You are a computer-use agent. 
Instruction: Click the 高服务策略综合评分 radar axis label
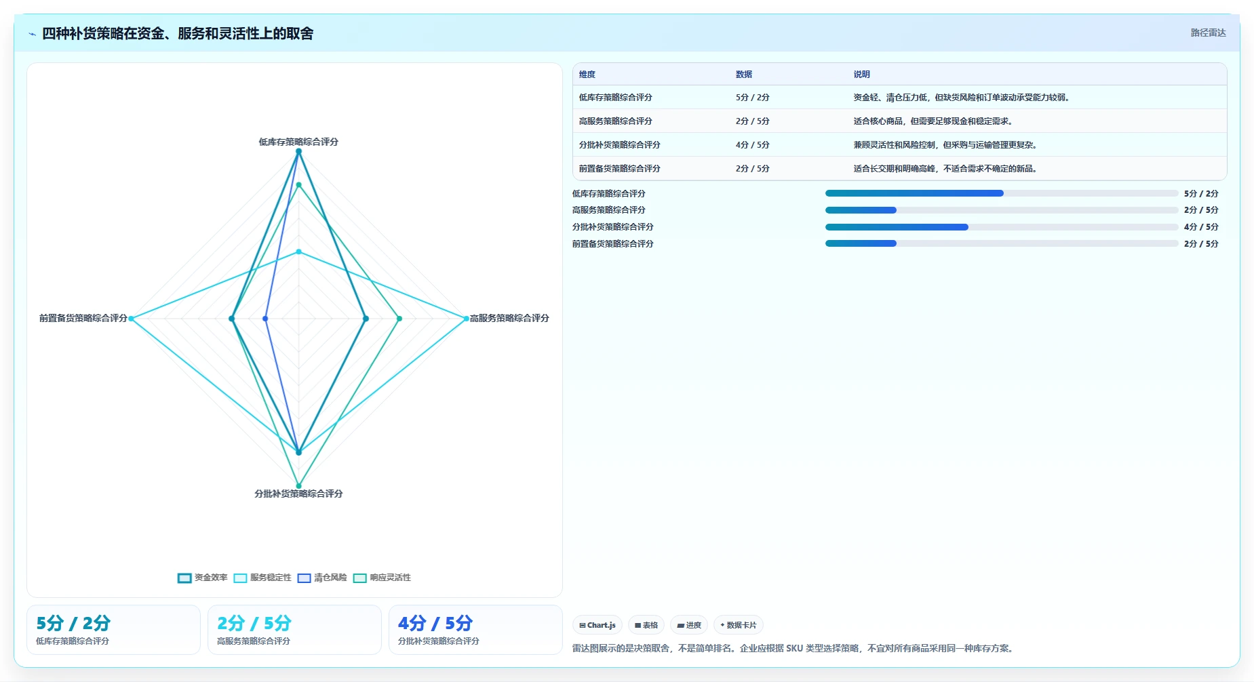pos(509,318)
